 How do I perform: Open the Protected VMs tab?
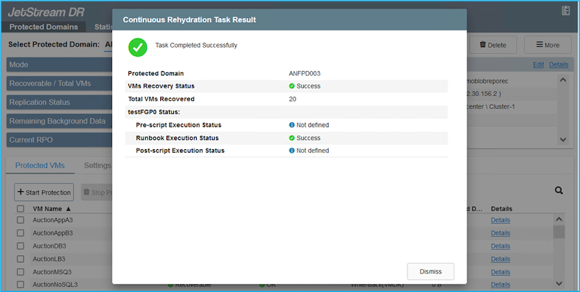pos(39,166)
